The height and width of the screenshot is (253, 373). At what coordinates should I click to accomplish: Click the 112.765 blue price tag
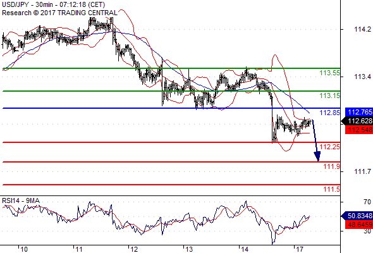pyautogui.click(x=359, y=112)
